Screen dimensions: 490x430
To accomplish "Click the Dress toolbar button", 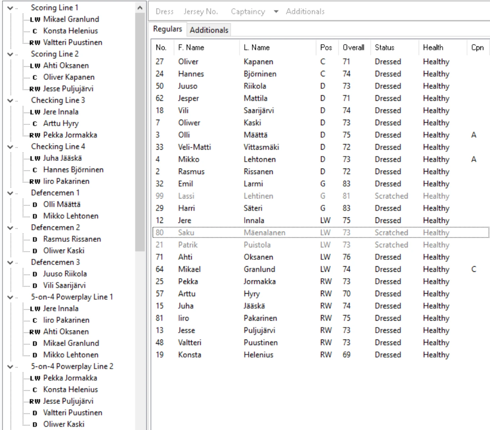I will point(164,12).
